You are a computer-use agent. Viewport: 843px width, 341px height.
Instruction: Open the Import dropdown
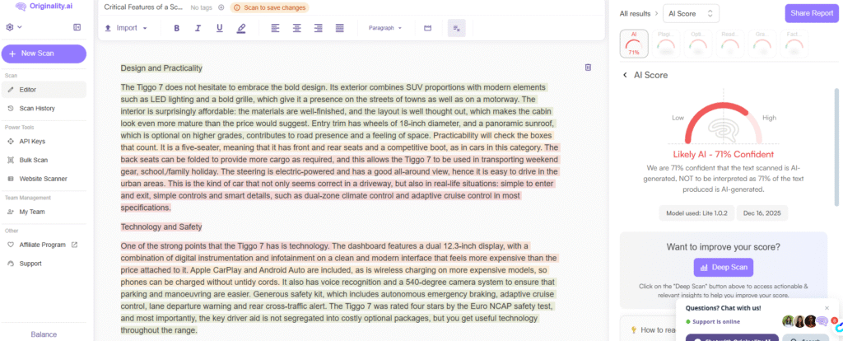126,28
